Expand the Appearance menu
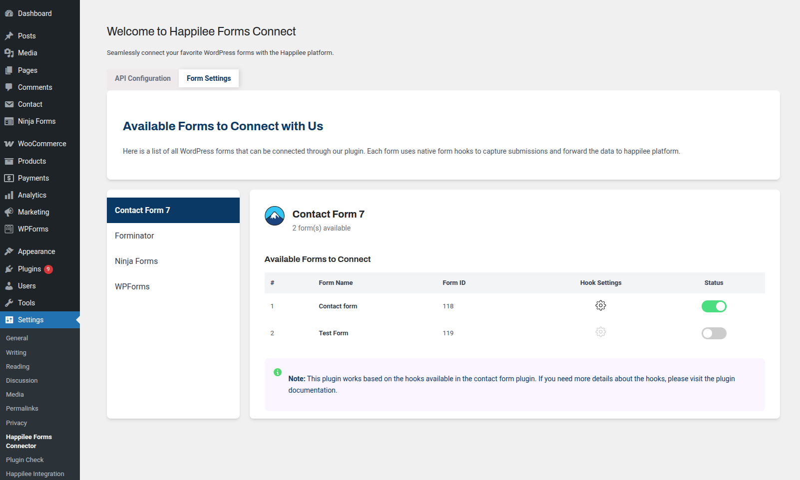Image resolution: width=800 pixels, height=480 pixels. [36, 251]
